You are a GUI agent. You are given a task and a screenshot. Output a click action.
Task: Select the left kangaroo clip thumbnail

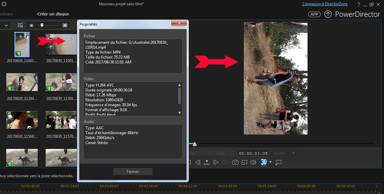(x=22, y=158)
